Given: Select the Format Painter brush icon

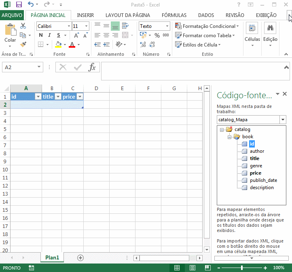Looking at the screenshot, I should [x=23, y=44].
